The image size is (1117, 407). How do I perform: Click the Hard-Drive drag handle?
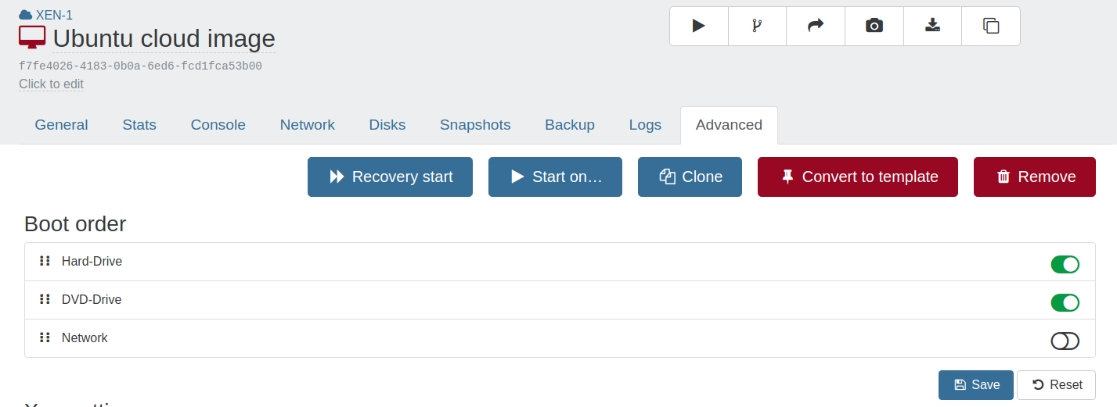(x=45, y=261)
